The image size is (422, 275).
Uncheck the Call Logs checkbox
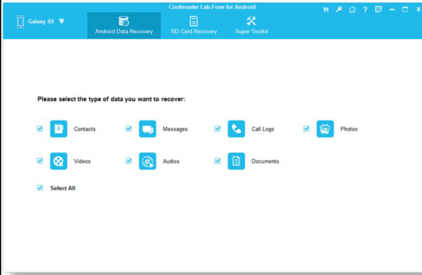(x=217, y=129)
